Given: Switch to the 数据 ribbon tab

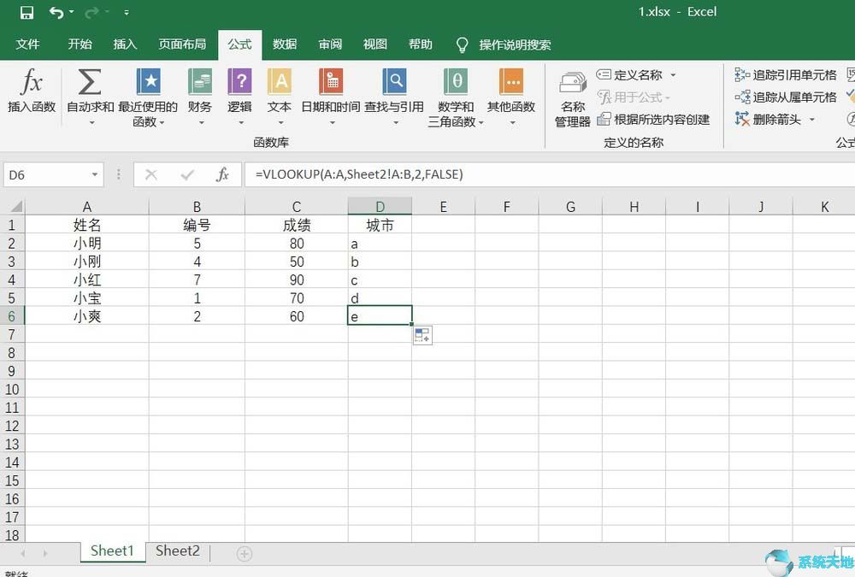Looking at the screenshot, I should click(x=285, y=44).
